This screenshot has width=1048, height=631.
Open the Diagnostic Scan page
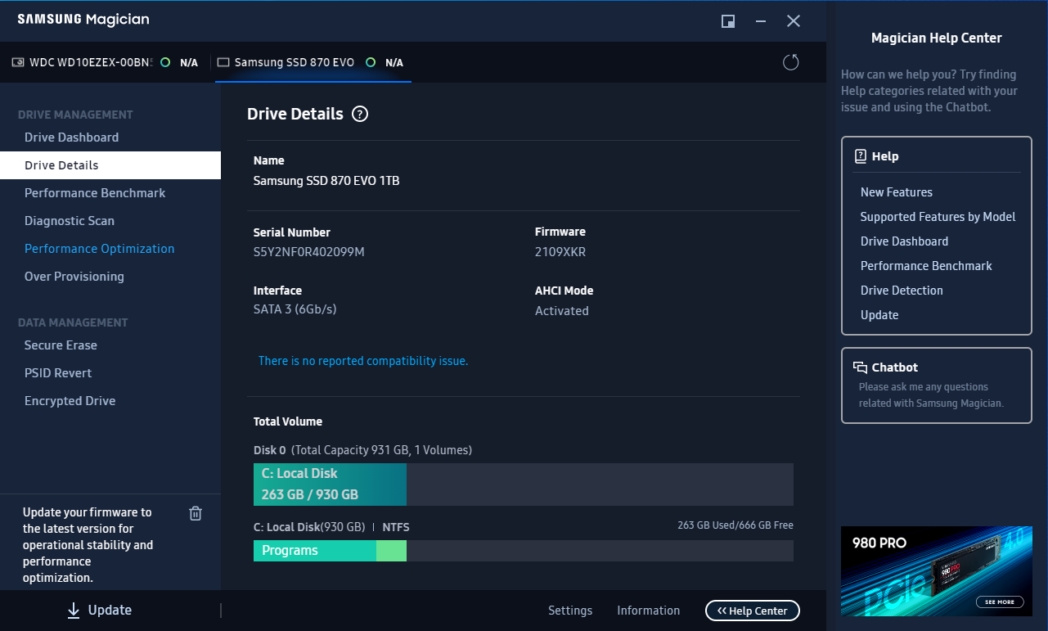click(70, 221)
